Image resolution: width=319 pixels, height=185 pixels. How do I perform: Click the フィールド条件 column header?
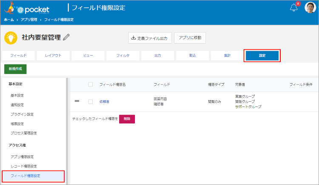pos(301,84)
